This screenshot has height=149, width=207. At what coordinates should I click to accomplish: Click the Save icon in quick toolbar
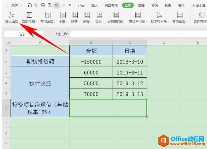[x=30, y=5]
